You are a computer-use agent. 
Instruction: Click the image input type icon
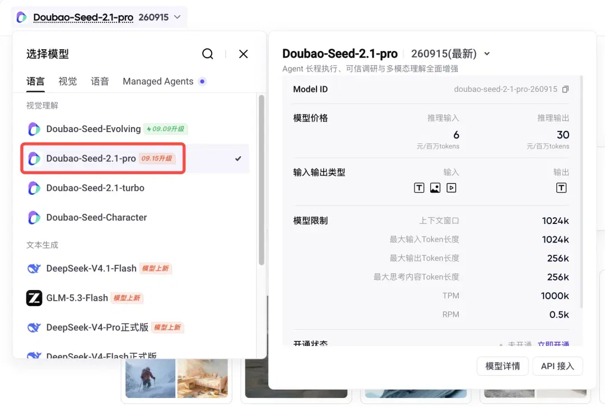click(x=435, y=188)
